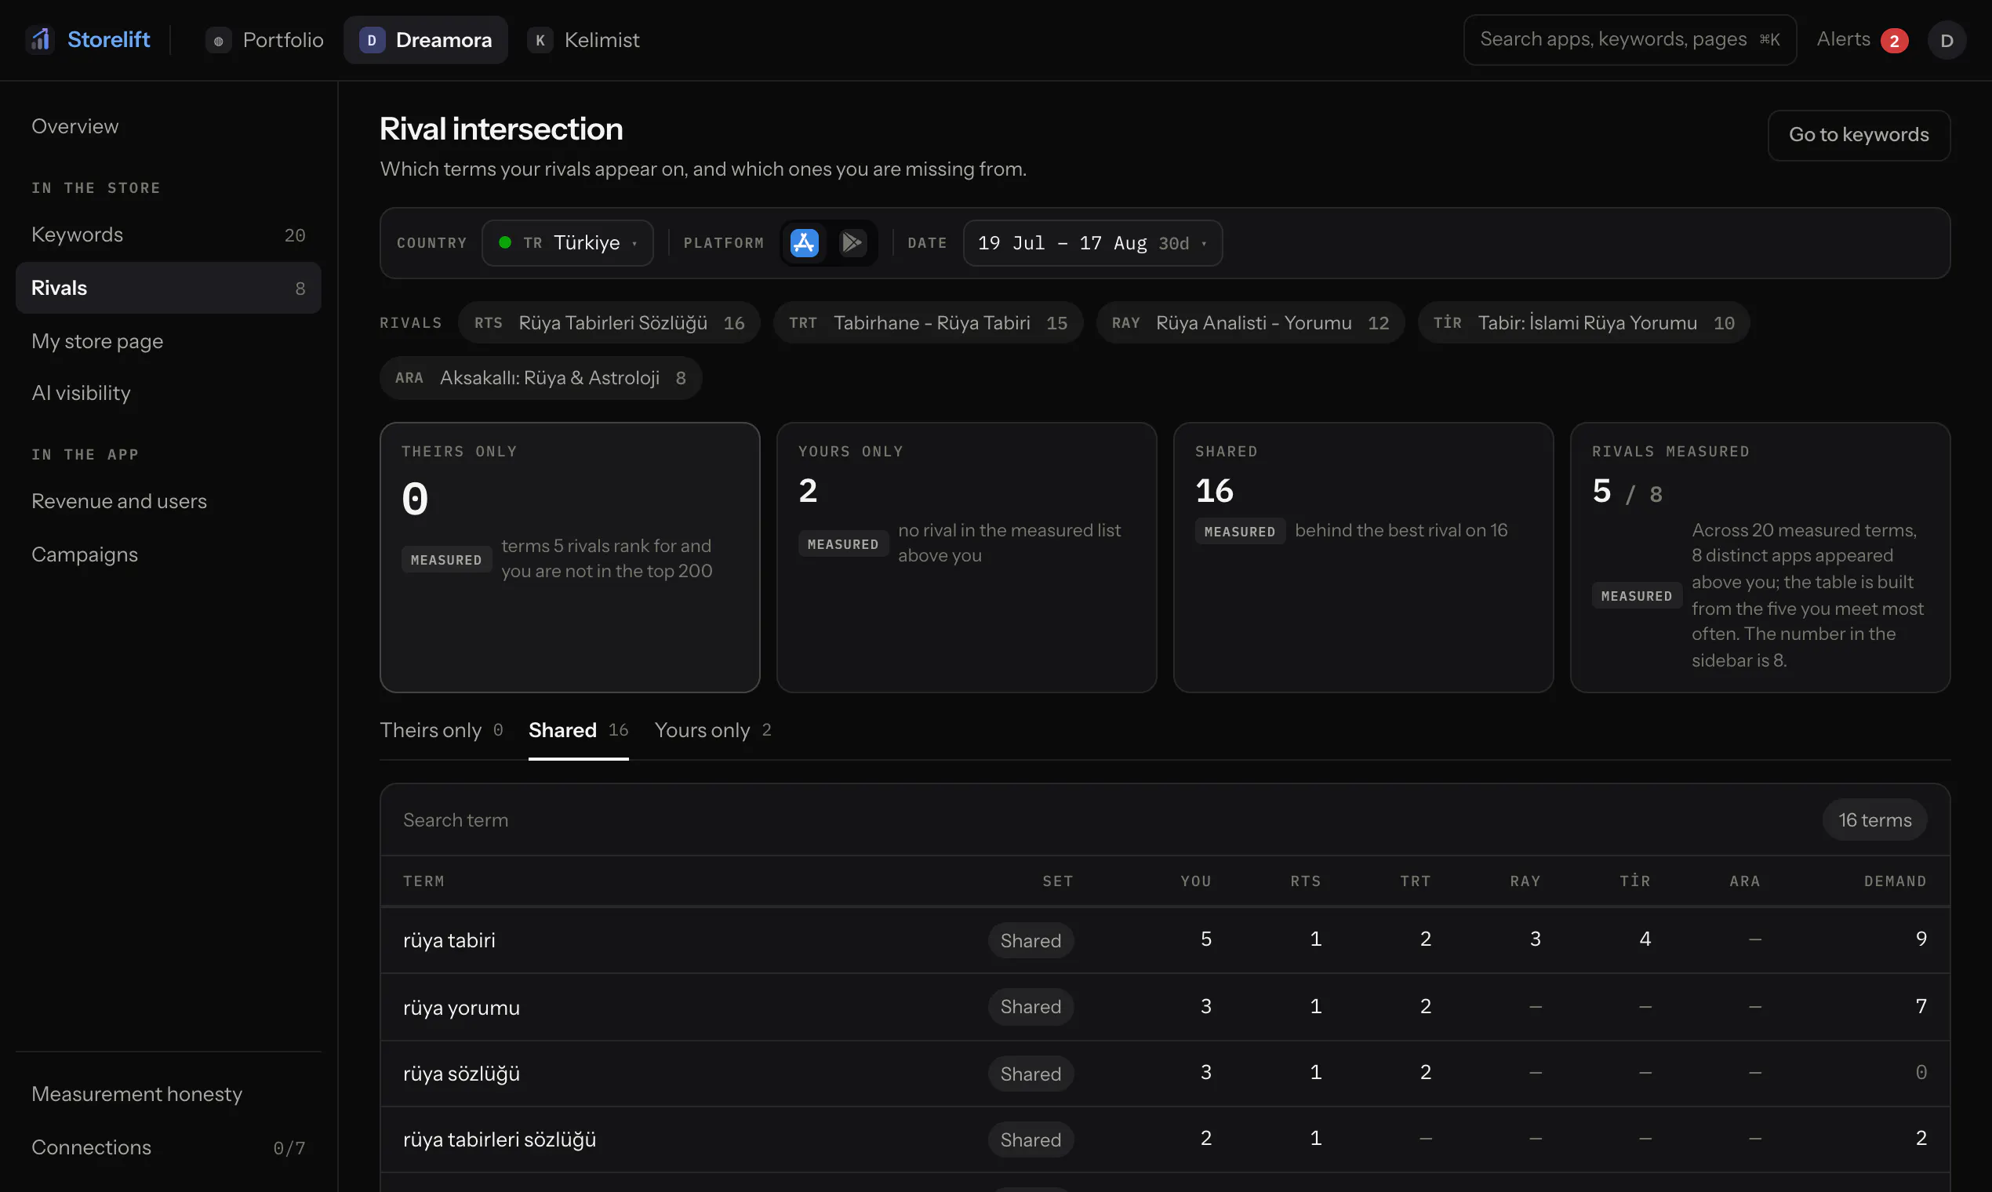
Task: Open Measurement honesty in the sidebar
Action: coord(168,1094)
